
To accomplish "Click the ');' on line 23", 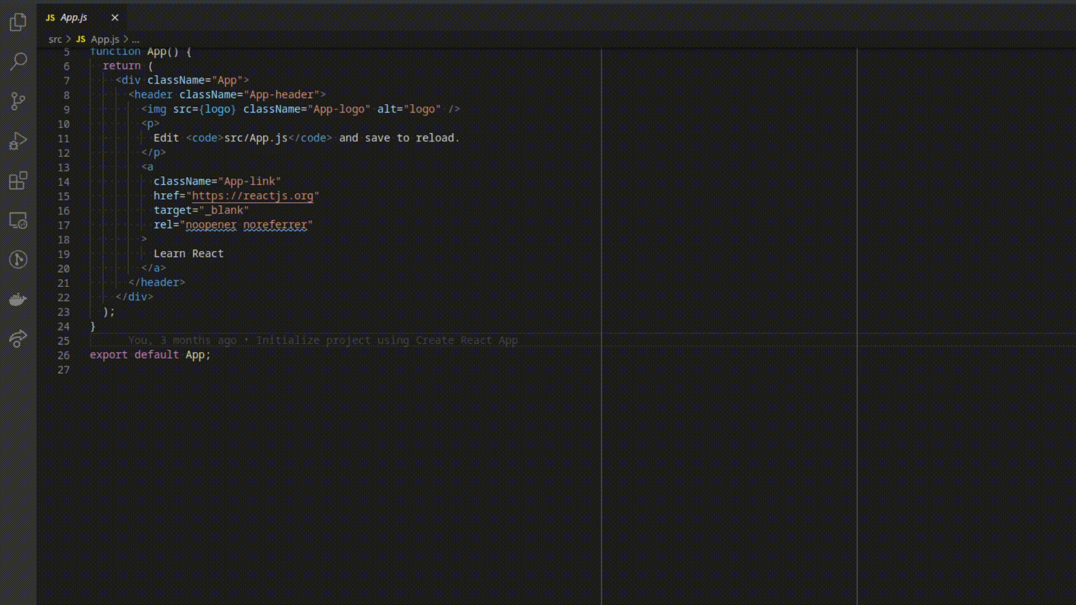I will [x=109, y=312].
